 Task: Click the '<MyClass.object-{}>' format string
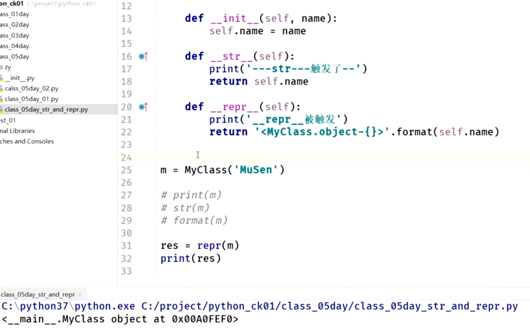tap(322, 132)
